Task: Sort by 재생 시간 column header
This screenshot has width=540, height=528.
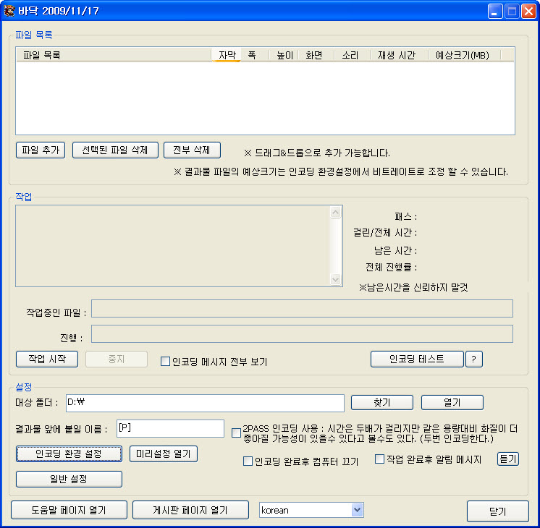Action: 397,55
